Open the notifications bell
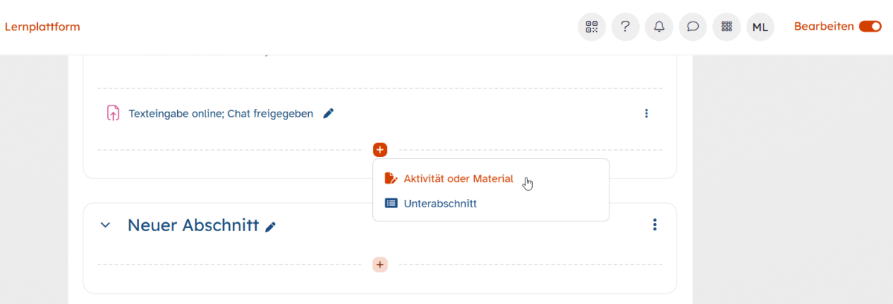Image resolution: width=893 pixels, height=304 pixels. pos(659,27)
